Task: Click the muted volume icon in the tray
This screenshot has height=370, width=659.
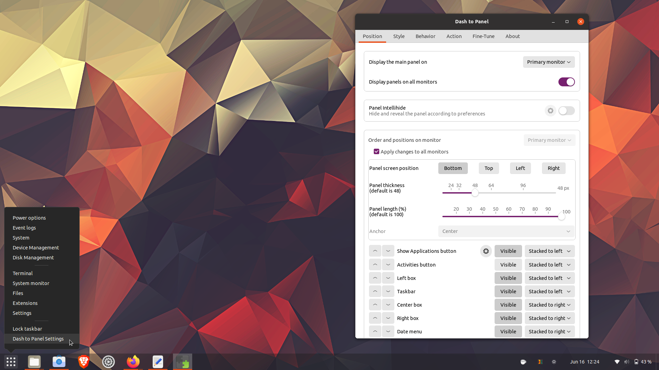Action: 627,361
